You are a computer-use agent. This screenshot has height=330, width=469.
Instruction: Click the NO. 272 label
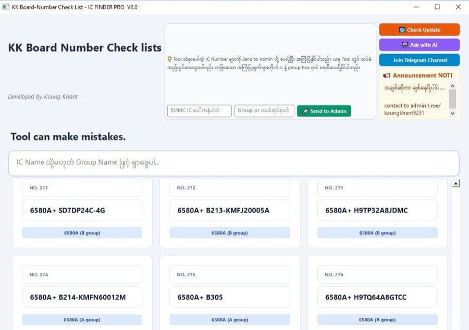pos(186,188)
